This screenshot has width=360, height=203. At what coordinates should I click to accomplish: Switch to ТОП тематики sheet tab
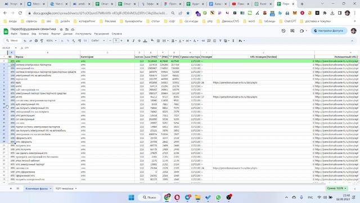pos(64,189)
